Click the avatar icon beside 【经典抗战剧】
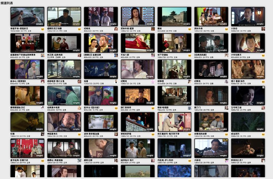Image resolution: width=273 pixels, height=179 pixels. tap(226, 55)
